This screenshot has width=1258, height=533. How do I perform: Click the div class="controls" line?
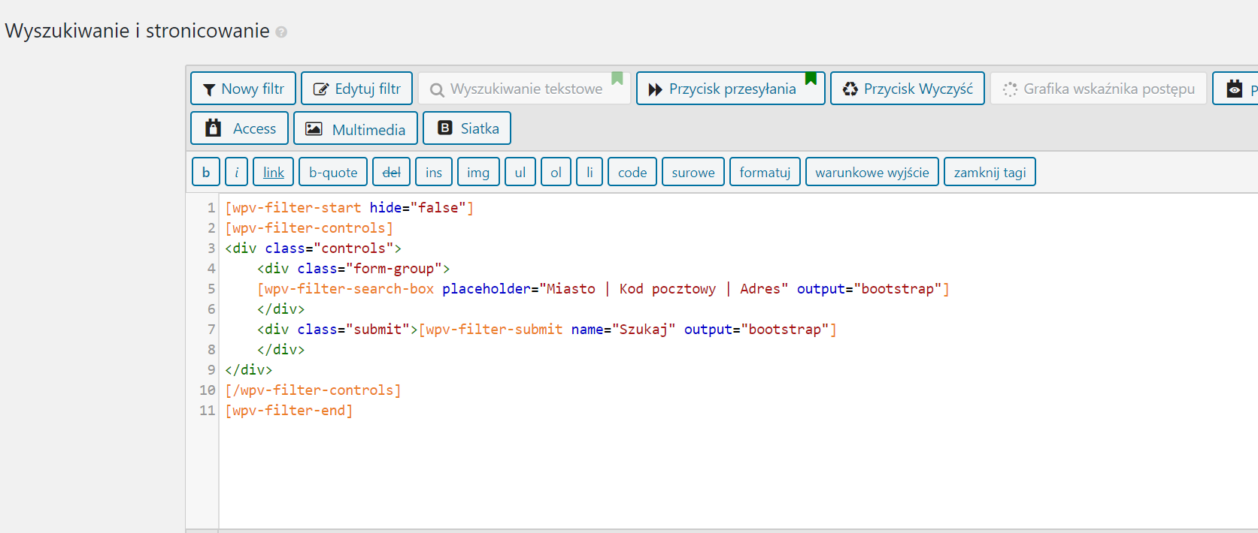(314, 248)
